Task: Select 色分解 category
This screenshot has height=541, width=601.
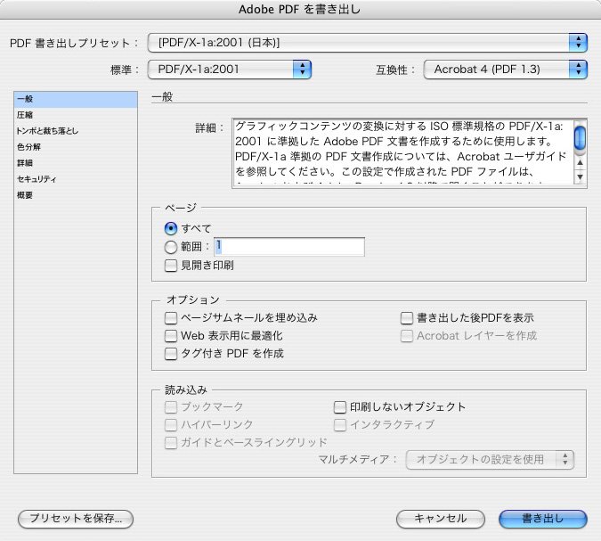Action: pyautogui.click(x=76, y=147)
